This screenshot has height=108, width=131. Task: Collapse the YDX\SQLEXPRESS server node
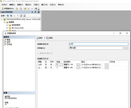coord(2,19)
